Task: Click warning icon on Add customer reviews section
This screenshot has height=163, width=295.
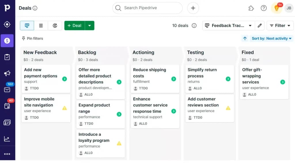Action: (x=228, y=108)
